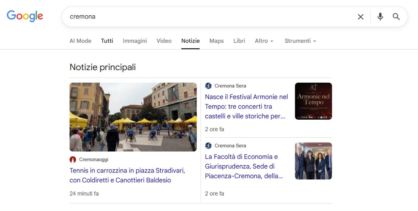
Task: Clear the search query with the X icon
Action: [361, 17]
